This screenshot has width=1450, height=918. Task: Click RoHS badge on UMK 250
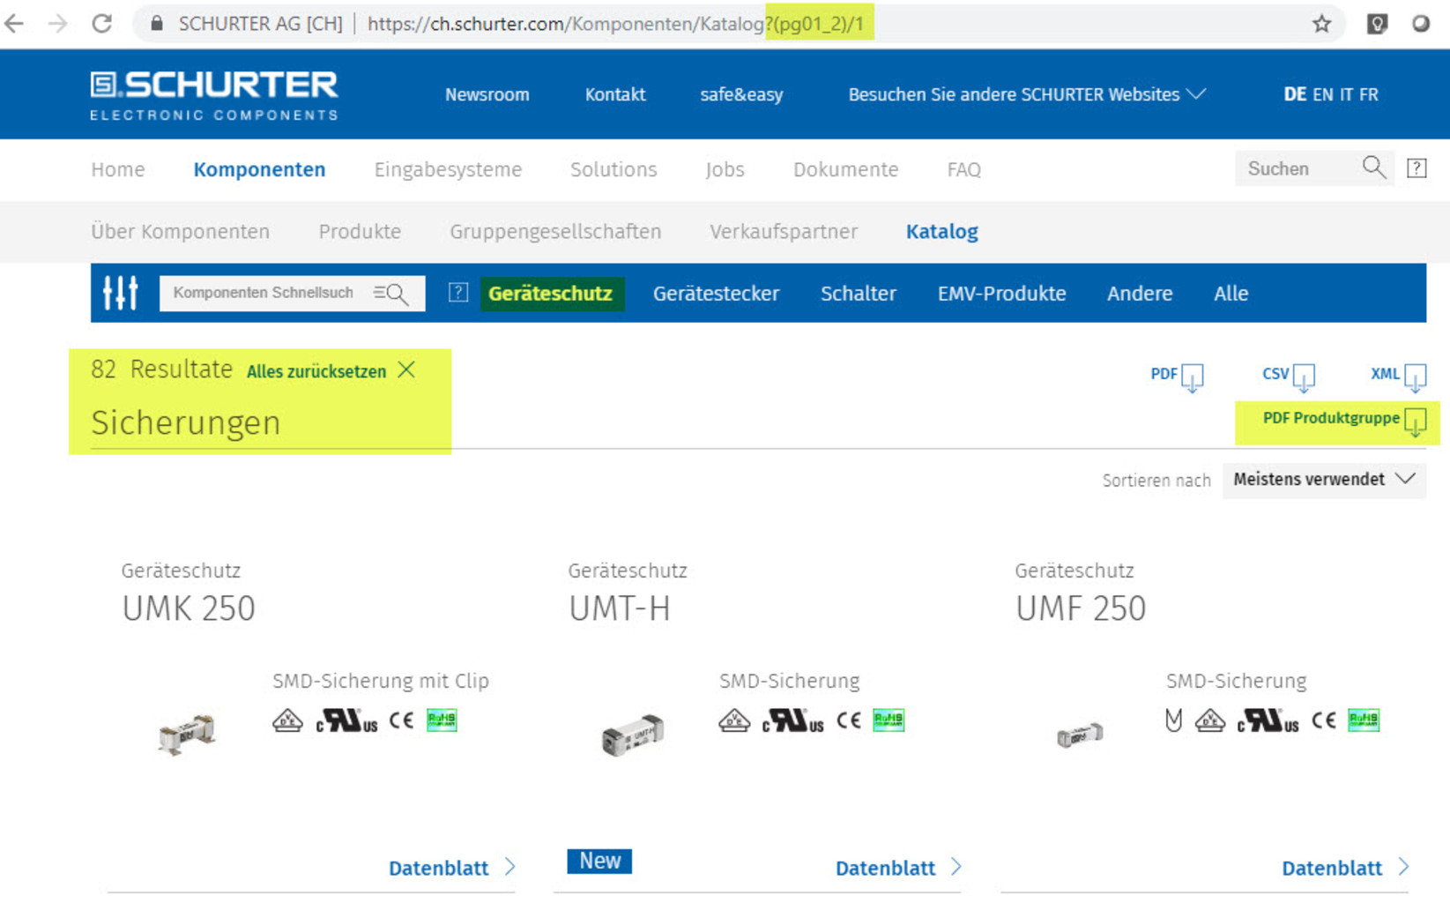click(x=442, y=720)
